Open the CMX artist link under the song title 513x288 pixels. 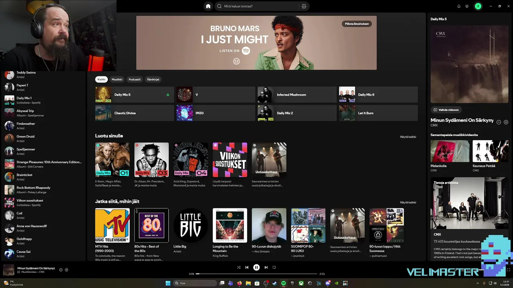coord(434,126)
